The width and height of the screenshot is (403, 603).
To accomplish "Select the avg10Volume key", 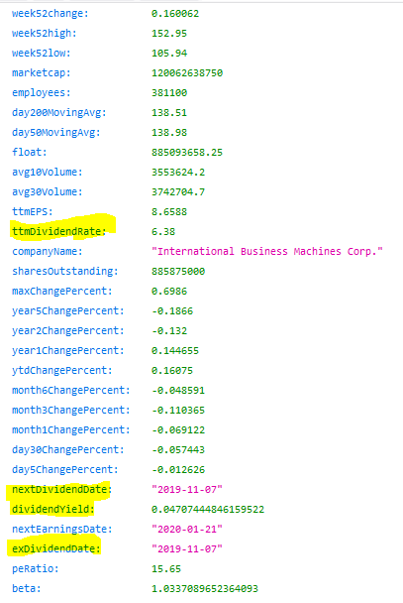I will point(48,172).
